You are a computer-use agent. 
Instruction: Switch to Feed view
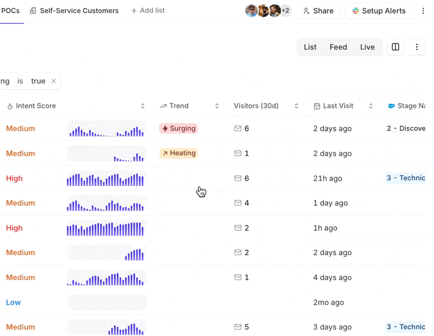pyautogui.click(x=338, y=47)
